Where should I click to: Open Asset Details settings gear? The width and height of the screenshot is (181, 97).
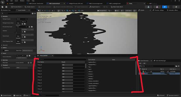35,13
